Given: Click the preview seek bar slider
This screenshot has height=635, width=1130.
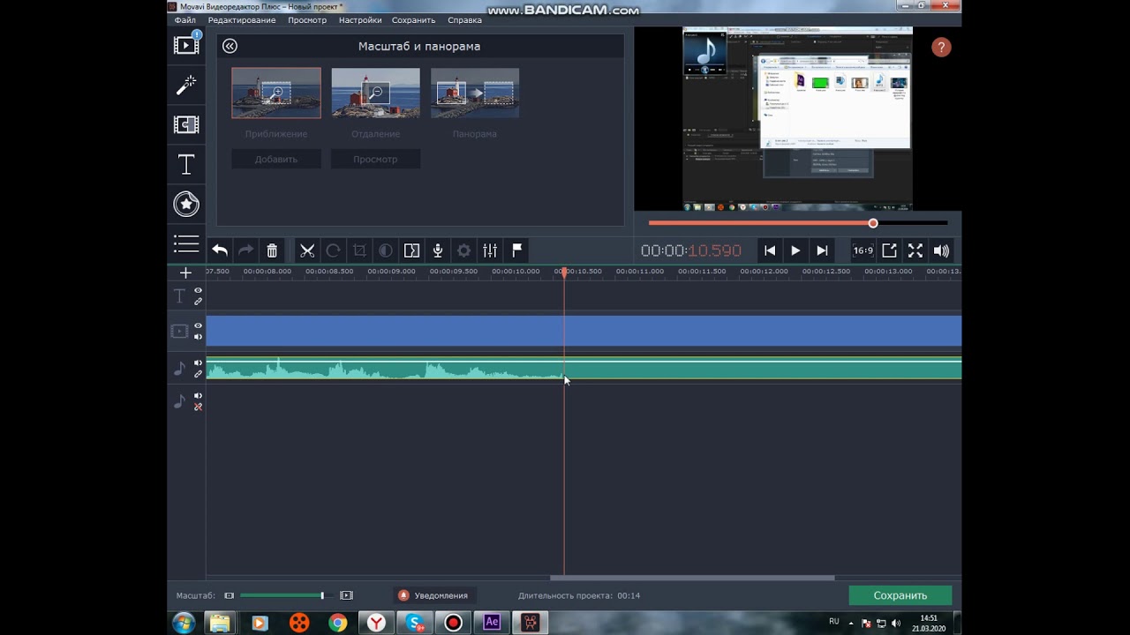Looking at the screenshot, I should pos(873,223).
